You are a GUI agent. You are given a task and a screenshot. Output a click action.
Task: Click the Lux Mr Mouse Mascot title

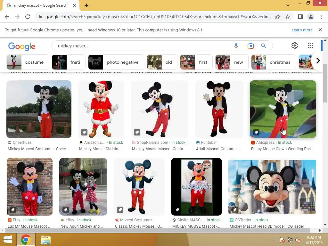pos(29,226)
